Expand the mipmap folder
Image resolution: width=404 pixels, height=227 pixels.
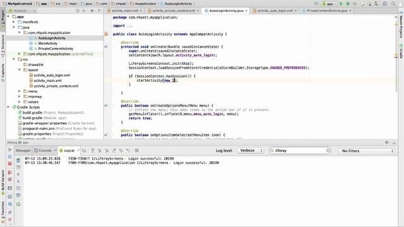click(20, 96)
